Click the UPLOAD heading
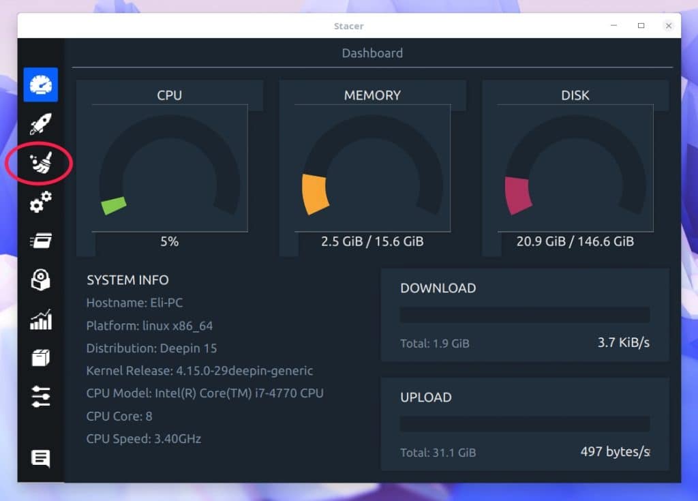The image size is (698, 501). (x=426, y=397)
